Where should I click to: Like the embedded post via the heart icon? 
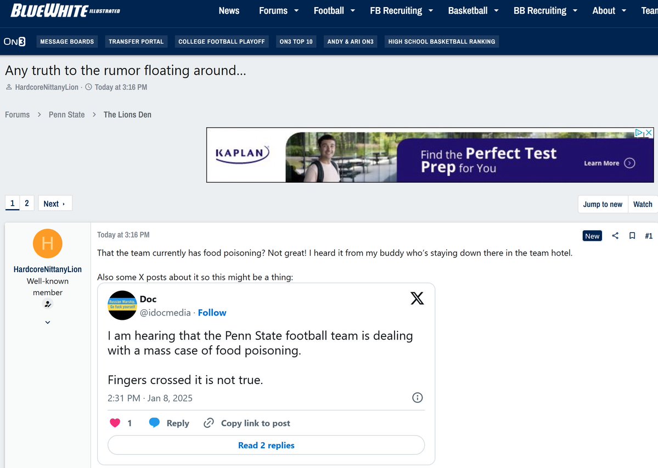115,423
